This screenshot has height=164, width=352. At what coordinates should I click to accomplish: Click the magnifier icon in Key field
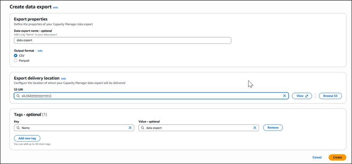point(18,128)
